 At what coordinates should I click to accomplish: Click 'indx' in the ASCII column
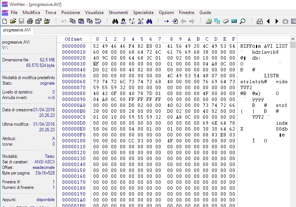tap(282, 123)
